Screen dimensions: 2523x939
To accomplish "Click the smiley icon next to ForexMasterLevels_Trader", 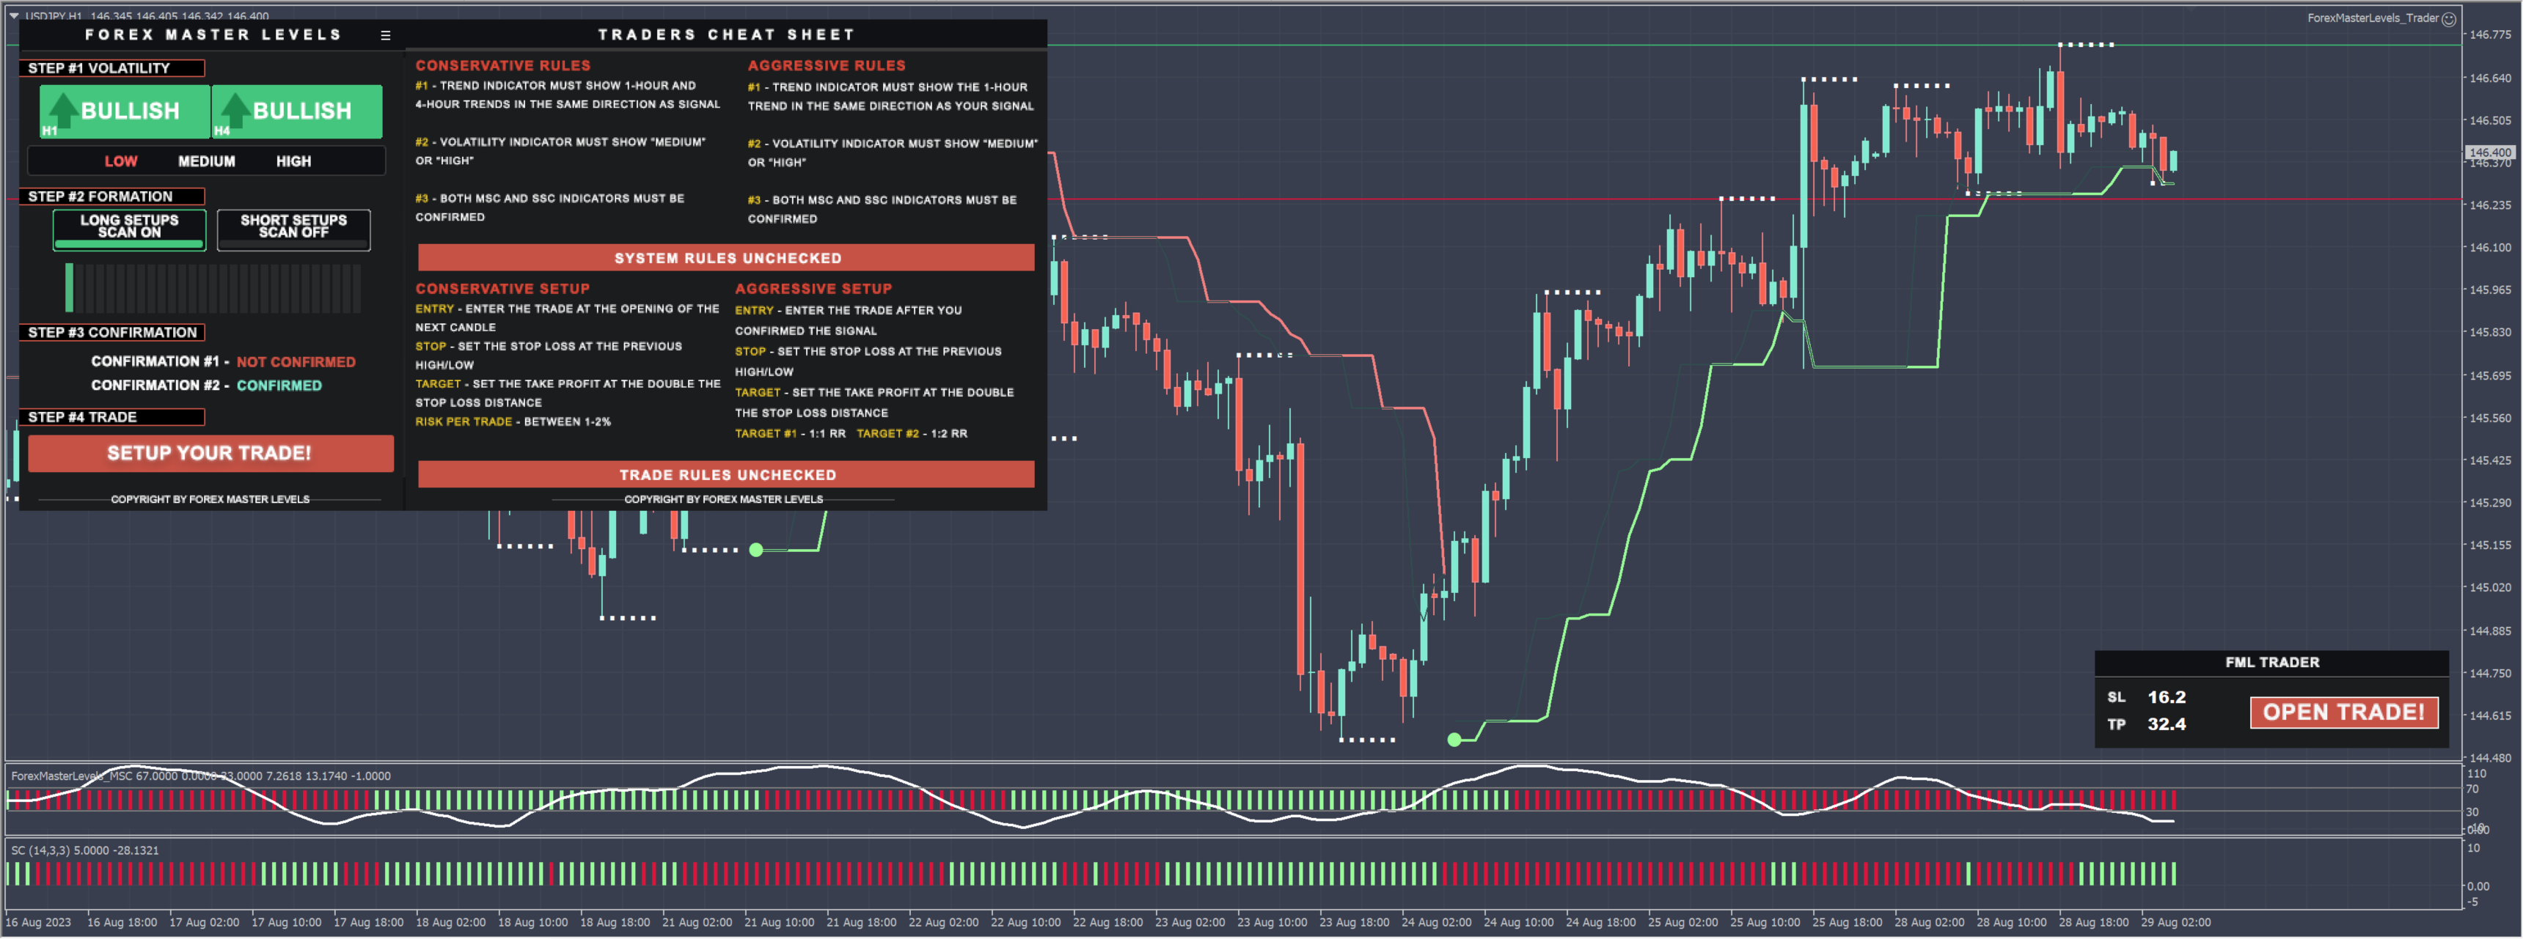I will coord(2449,18).
